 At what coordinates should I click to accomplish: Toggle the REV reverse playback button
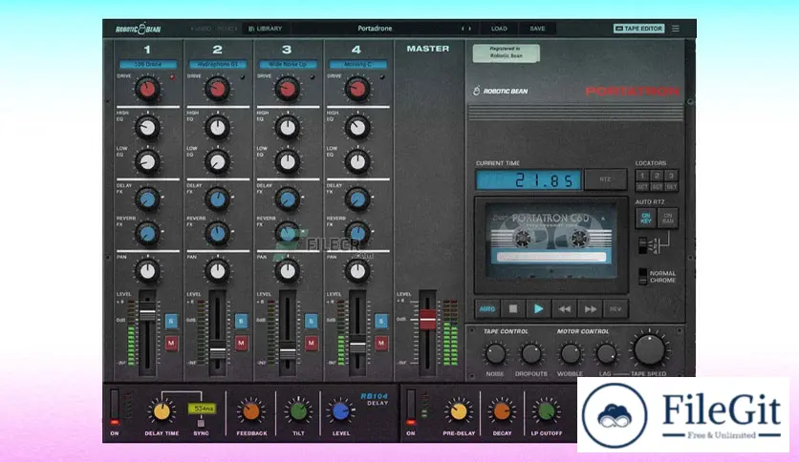pos(615,309)
